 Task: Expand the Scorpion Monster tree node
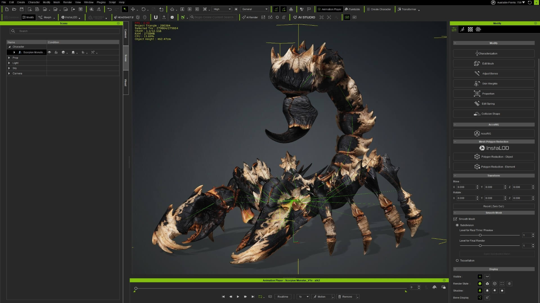pos(14,52)
